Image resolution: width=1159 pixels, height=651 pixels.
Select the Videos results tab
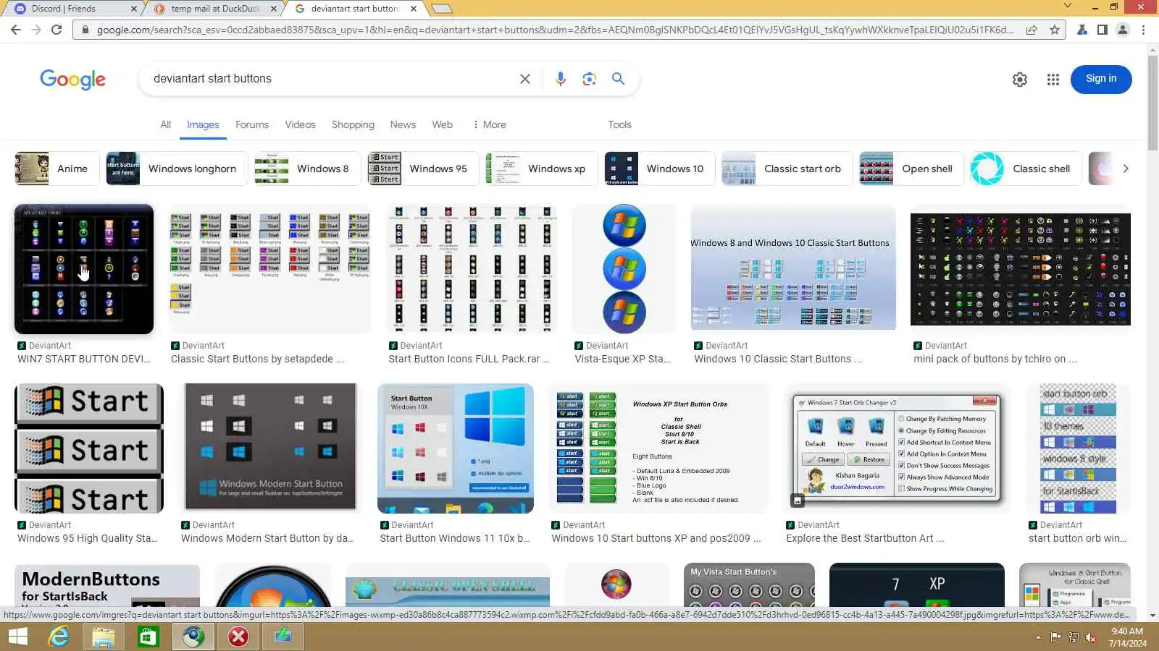[300, 124]
